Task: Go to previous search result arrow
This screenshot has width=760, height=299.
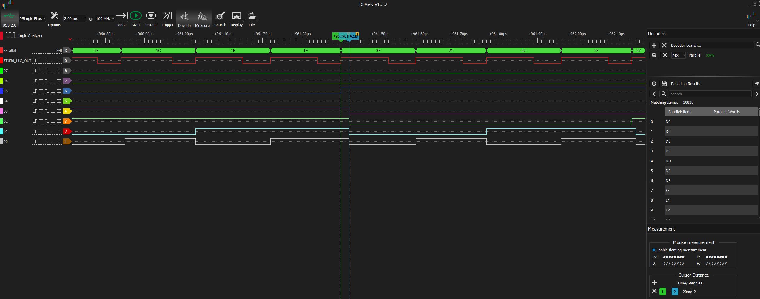Action: (654, 94)
